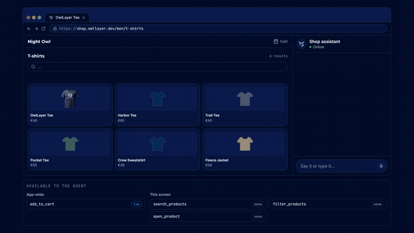Image resolution: width=414 pixels, height=233 pixels.
Task: Open the Fleece Jacket image
Action: [245, 143]
